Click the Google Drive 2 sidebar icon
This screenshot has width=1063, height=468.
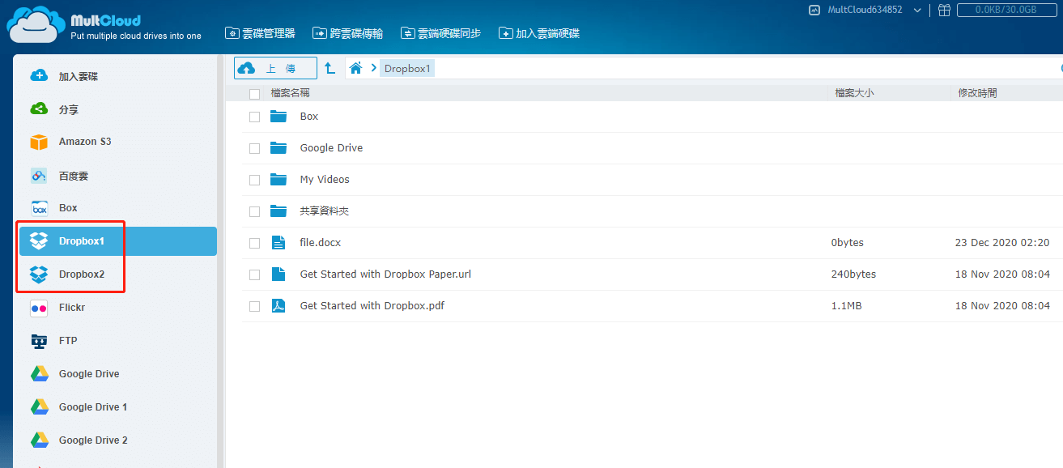(x=39, y=440)
